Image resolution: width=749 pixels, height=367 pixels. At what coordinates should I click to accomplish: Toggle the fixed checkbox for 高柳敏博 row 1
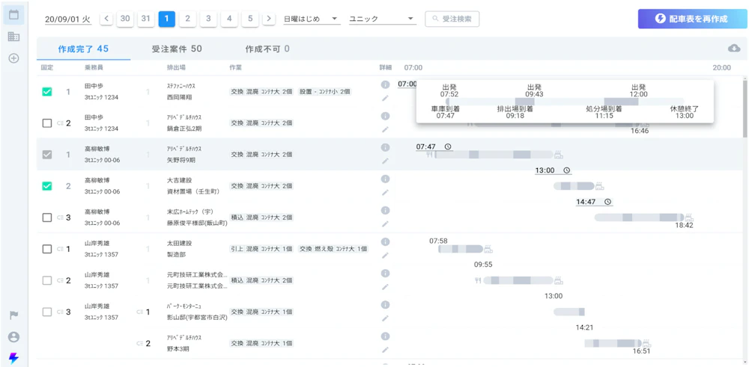click(x=46, y=155)
